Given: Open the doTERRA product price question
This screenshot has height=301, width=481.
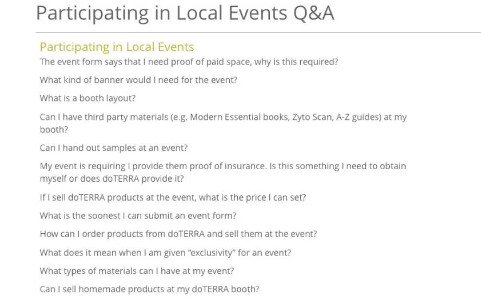Looking at the screenshot, I should coord(173,197).
